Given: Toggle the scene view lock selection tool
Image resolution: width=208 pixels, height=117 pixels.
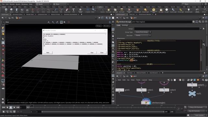Looking at the screenshot, I should click(3, 43).
